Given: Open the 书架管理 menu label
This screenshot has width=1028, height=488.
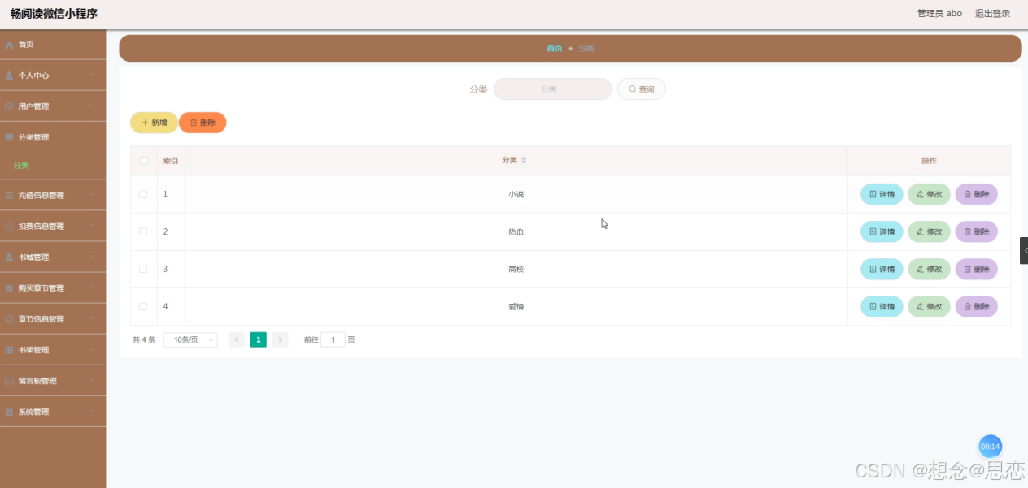Looking at the screenshot, I should 33,350.
